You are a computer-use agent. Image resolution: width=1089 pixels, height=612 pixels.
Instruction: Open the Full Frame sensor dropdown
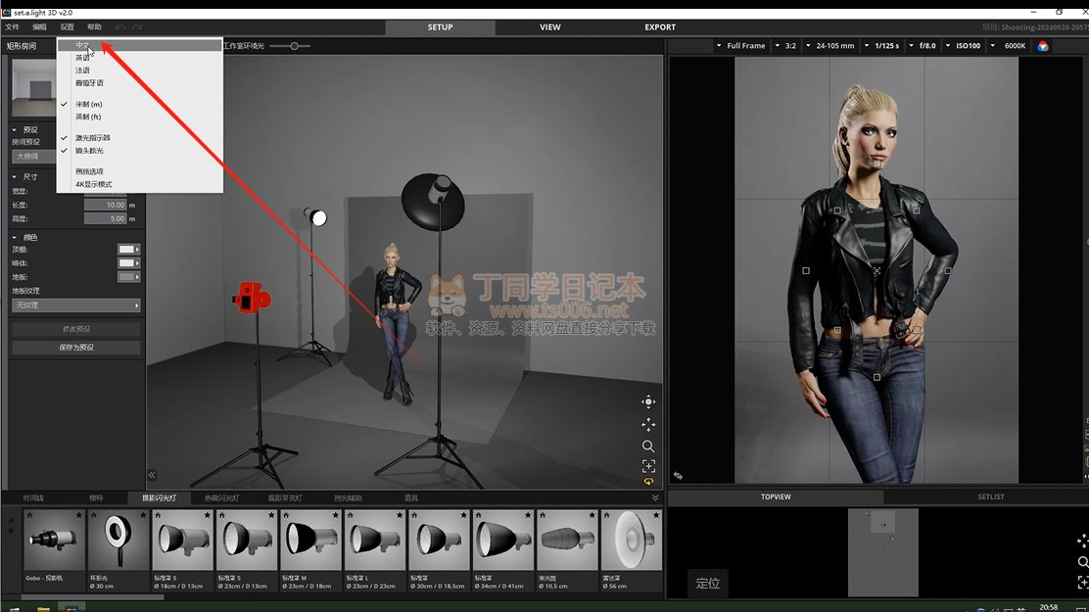point(745,46)
